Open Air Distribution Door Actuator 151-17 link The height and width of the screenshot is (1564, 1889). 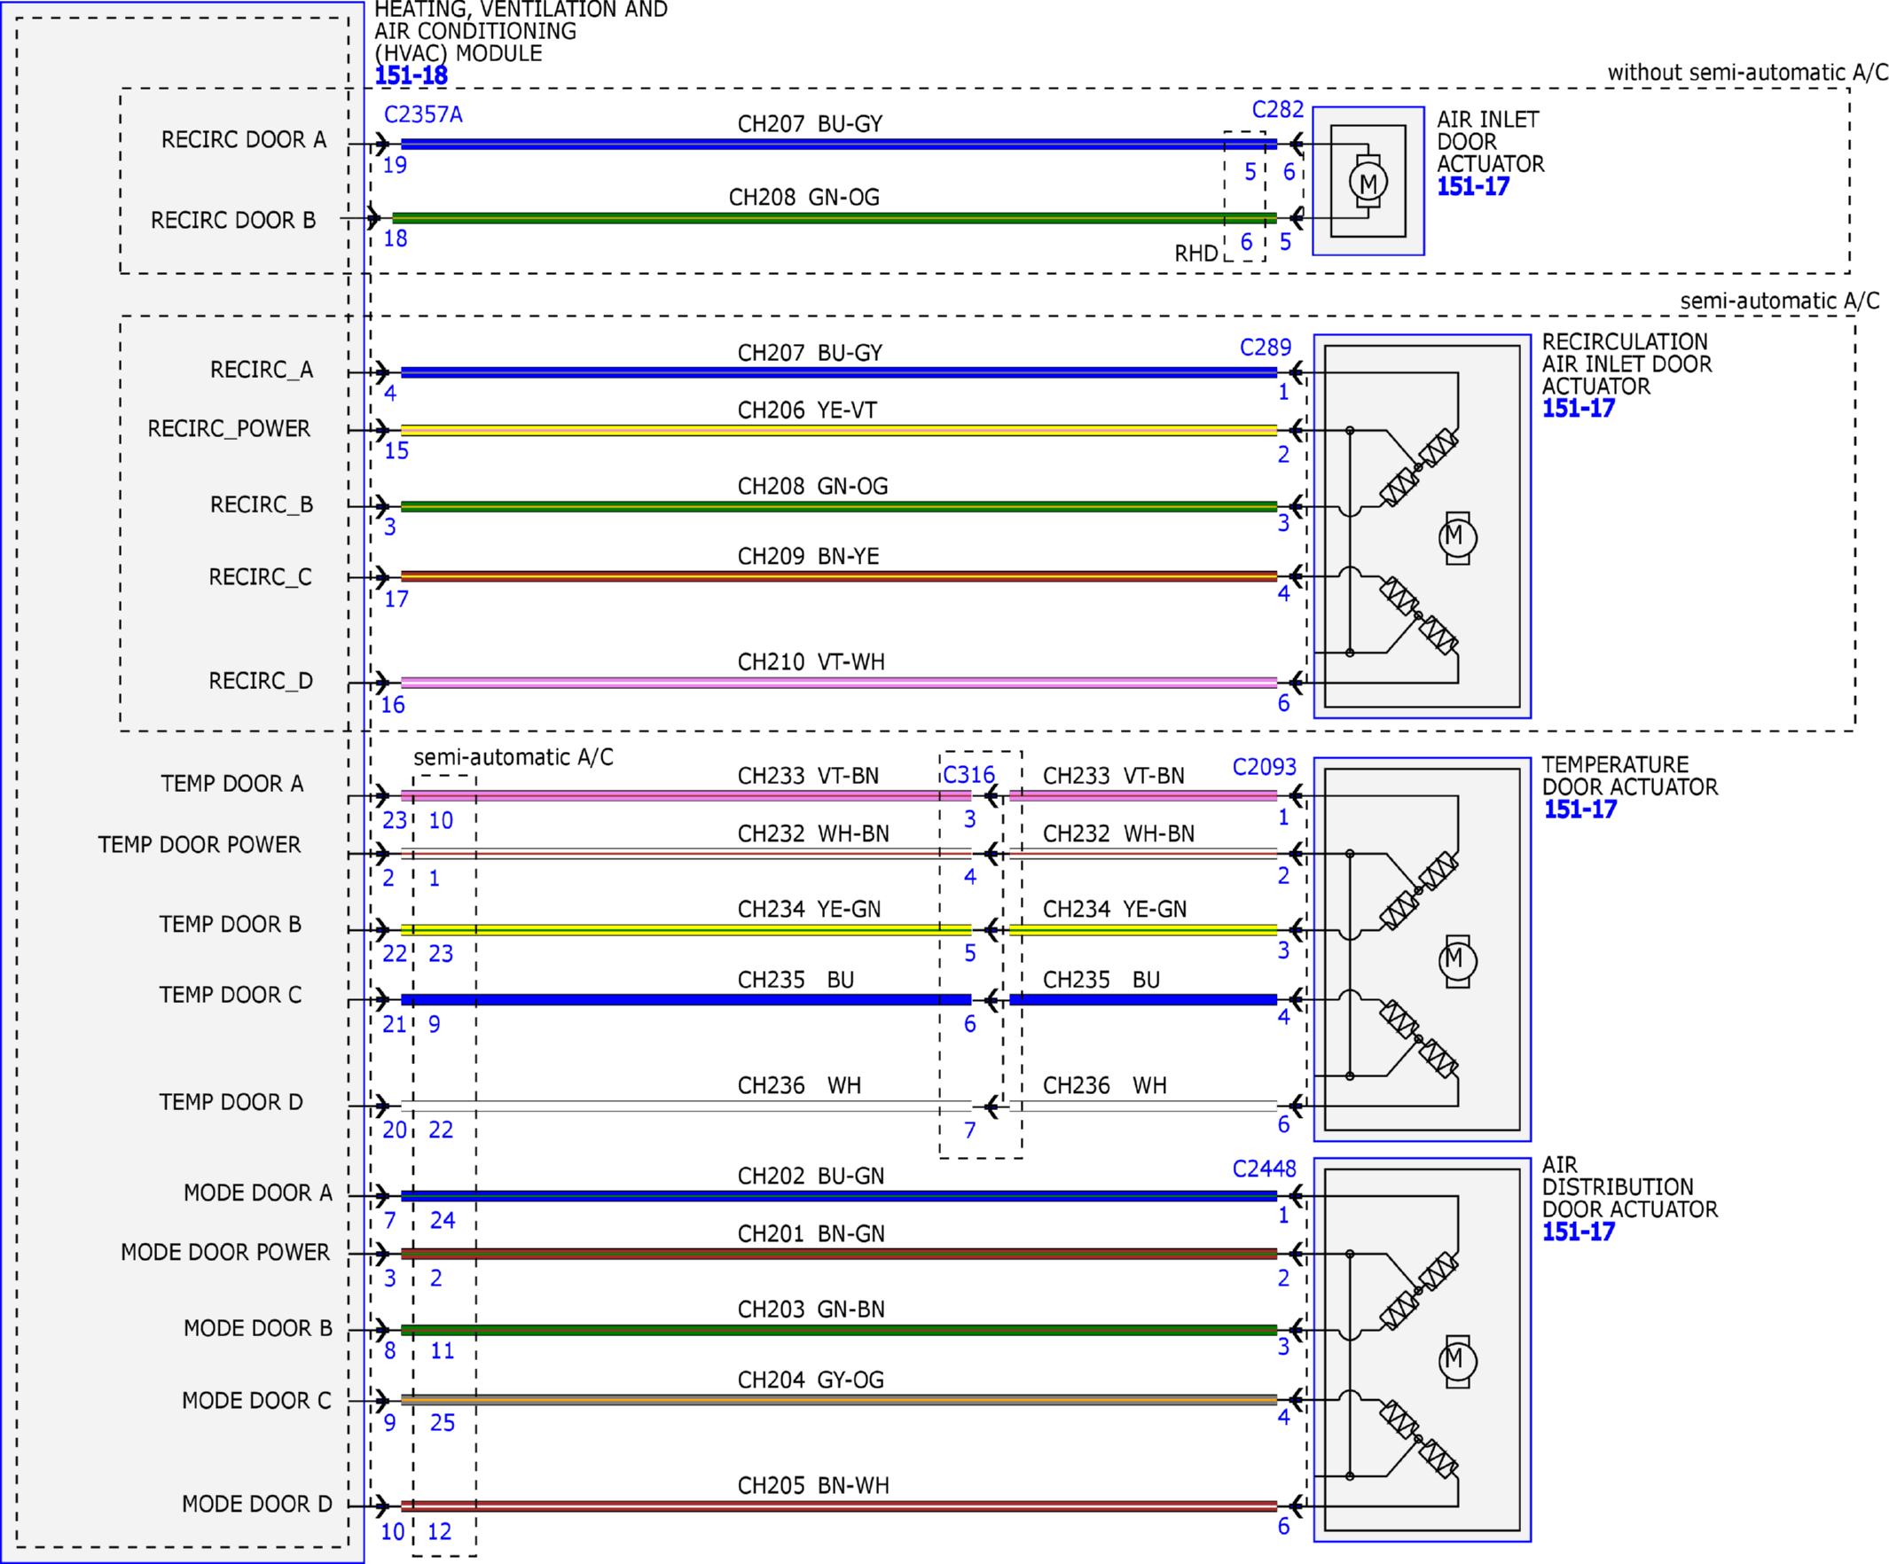(1578, 1232)
